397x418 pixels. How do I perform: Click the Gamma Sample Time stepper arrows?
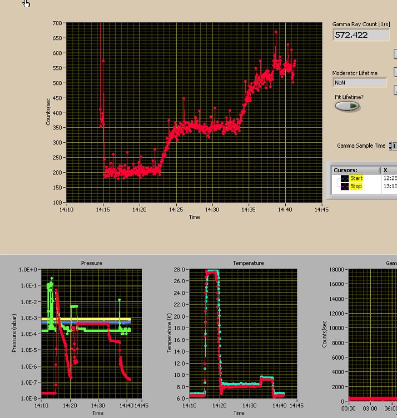coord(390,146)
